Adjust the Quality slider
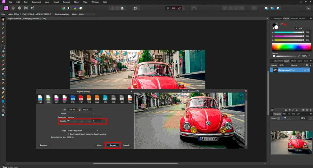Screen dimensions: 313x168 point(79,121)
